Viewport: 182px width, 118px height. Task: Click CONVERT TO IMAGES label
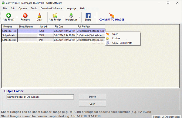112,20
